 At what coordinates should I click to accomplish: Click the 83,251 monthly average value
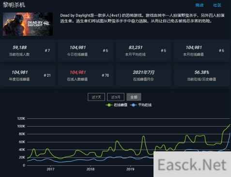136,47
